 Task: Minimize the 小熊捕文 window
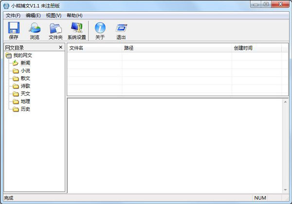pyautogui.click(x=255, y=4)
